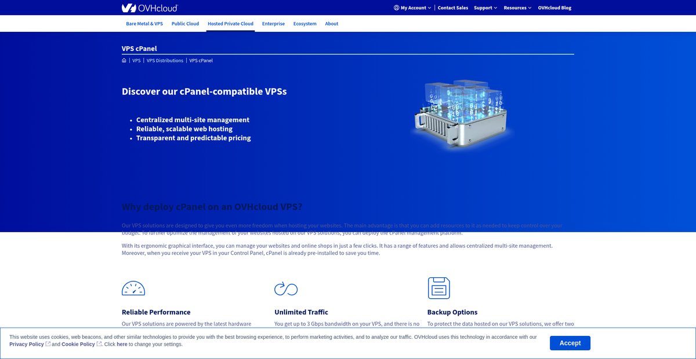Click the Contact Sales link
This screenshot has height=359, width=696.
pyautogui.click(x=453, y=8)
